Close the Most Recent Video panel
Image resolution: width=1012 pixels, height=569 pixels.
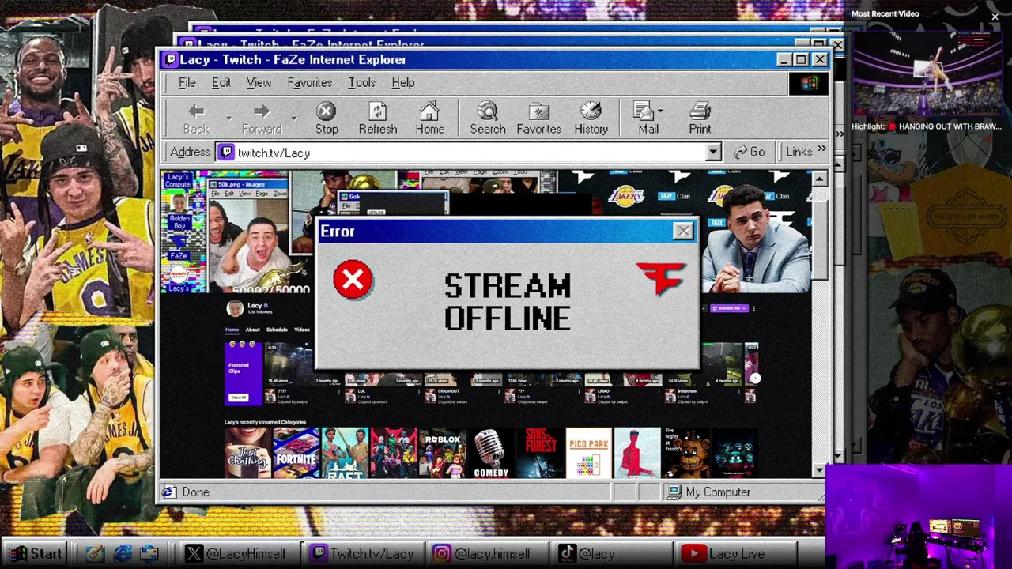(x=995, y=17)
